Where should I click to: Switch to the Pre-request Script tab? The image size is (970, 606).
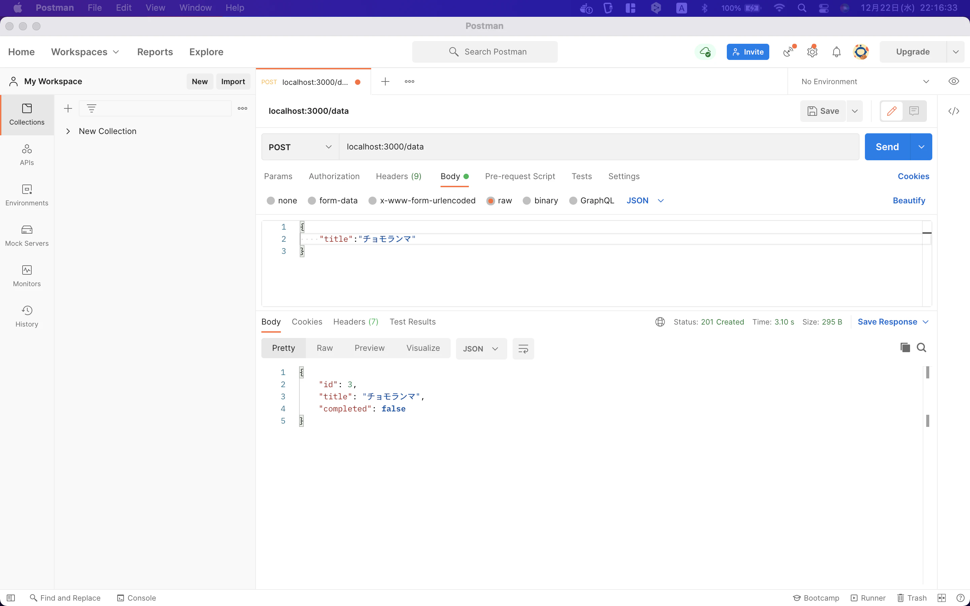[520, 176]
